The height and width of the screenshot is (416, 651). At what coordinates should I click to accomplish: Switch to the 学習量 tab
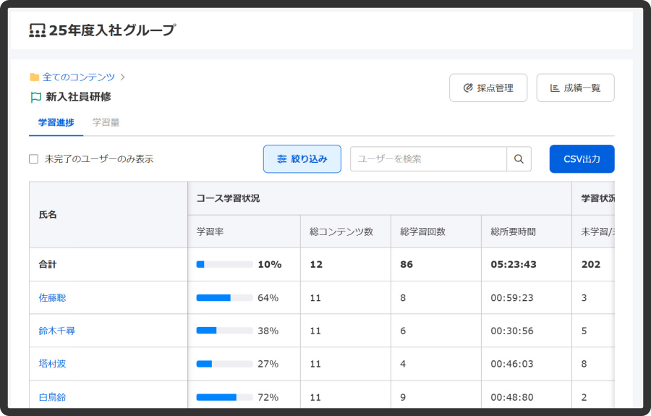click(x=106, y=122)
